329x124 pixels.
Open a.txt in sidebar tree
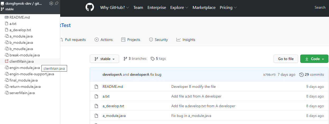tap(13, 24)
